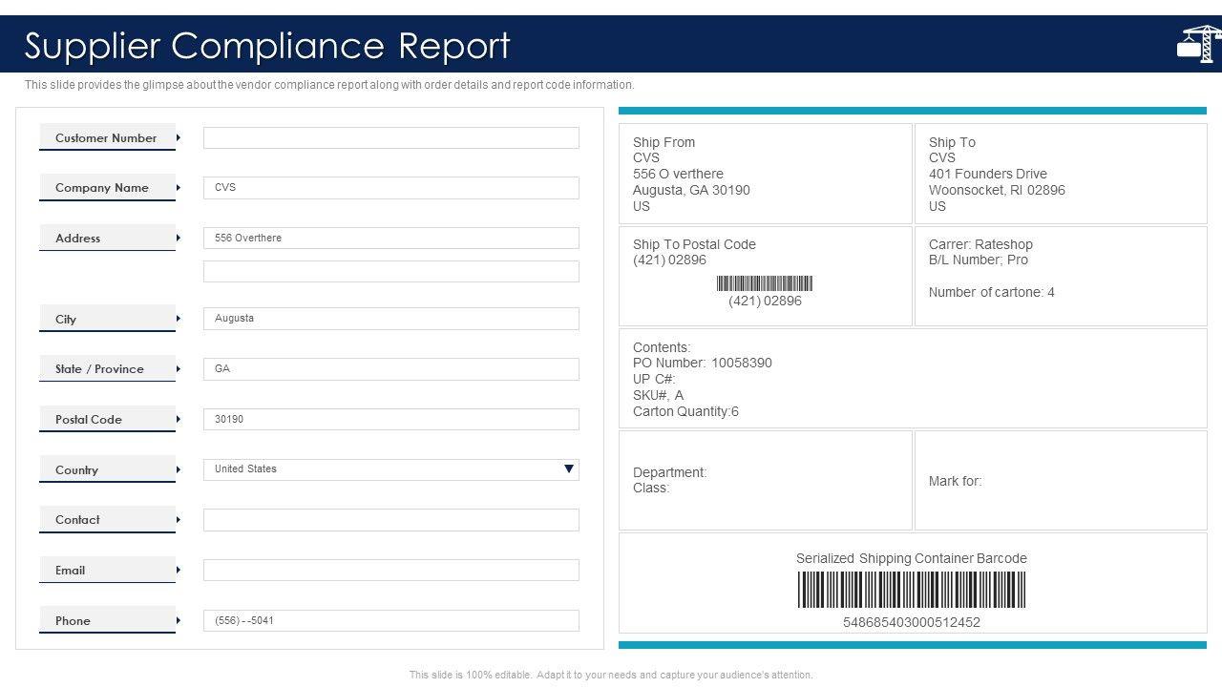Click the empty second address line field
The width and height of the screenshot is (1222, 687).
[x=390, y=272]
